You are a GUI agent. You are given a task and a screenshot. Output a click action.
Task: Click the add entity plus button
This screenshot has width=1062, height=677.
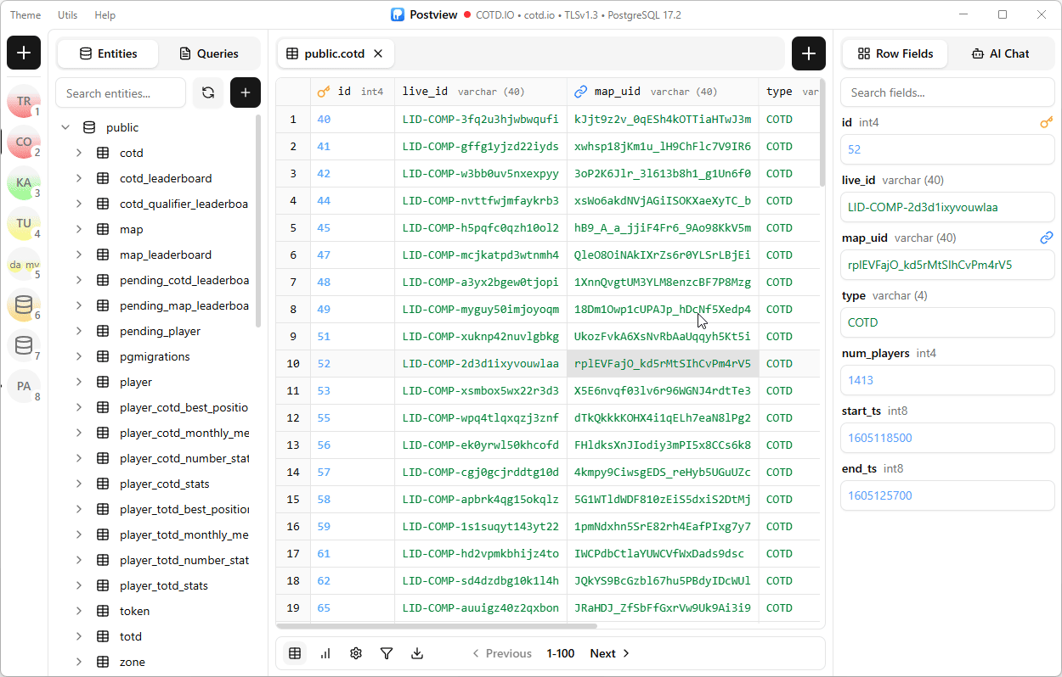tap(246, 92)
